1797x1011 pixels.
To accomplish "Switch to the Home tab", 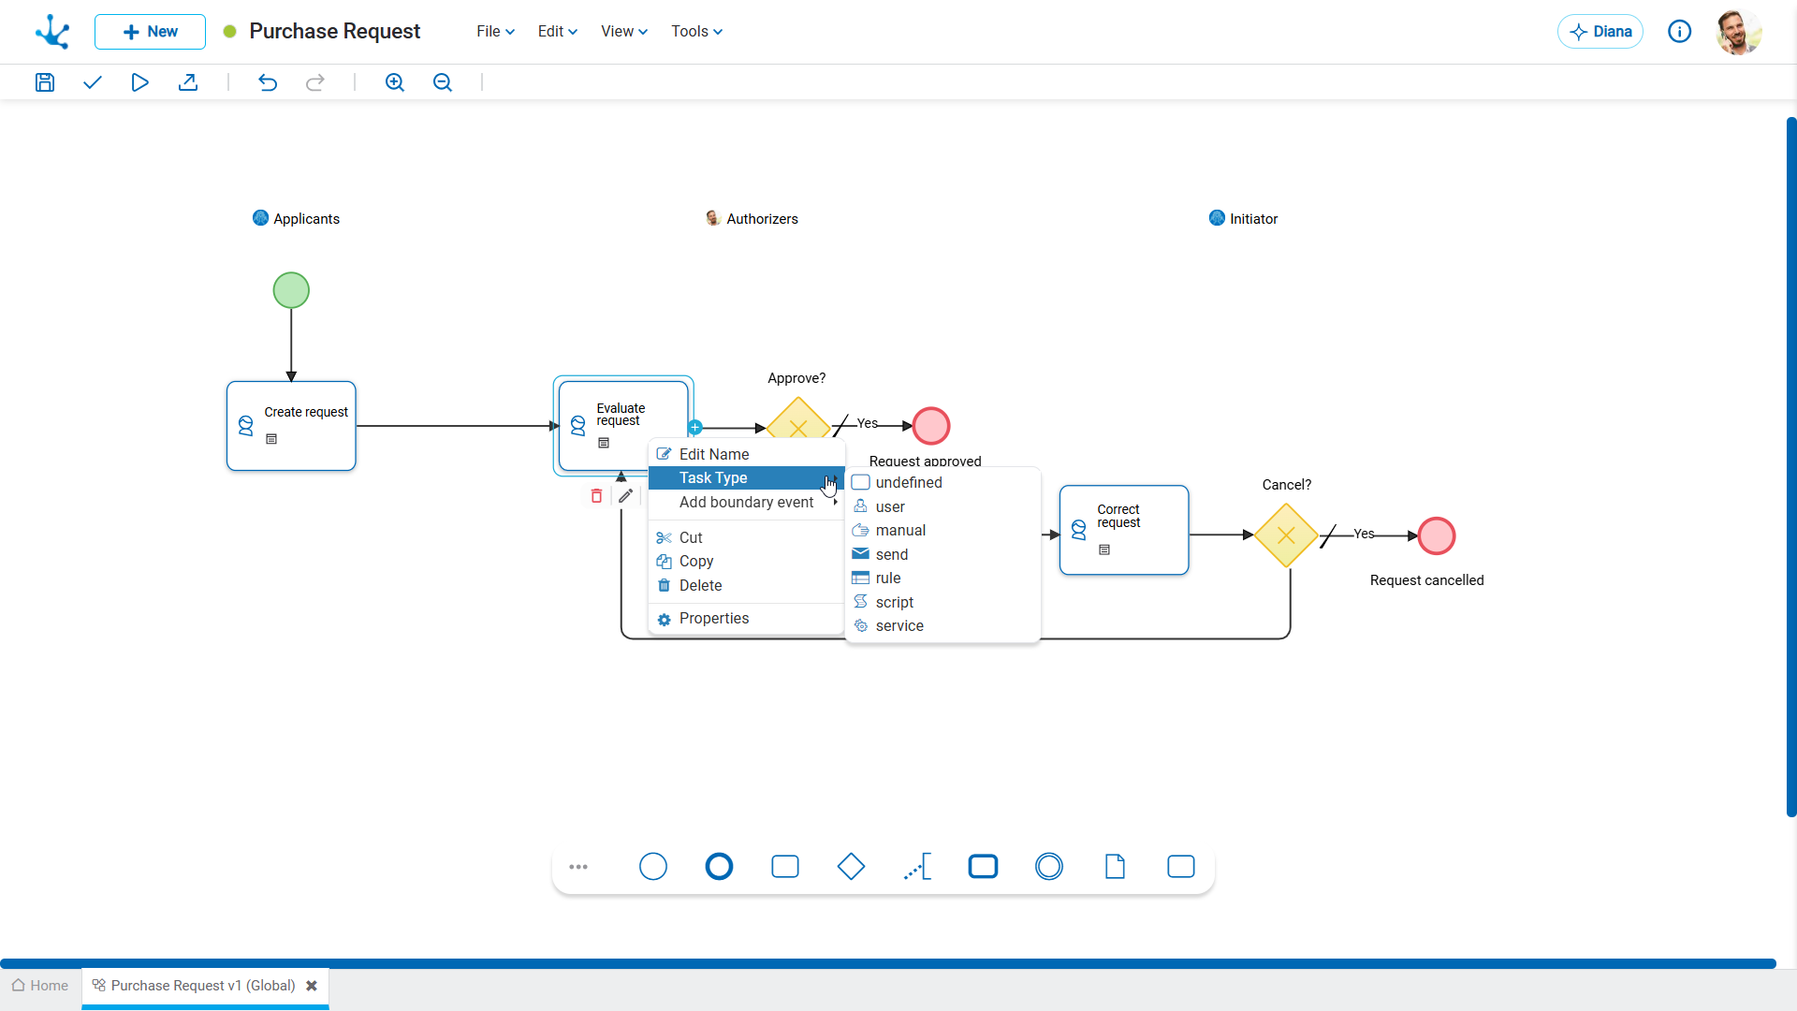I will pos(40,986).
